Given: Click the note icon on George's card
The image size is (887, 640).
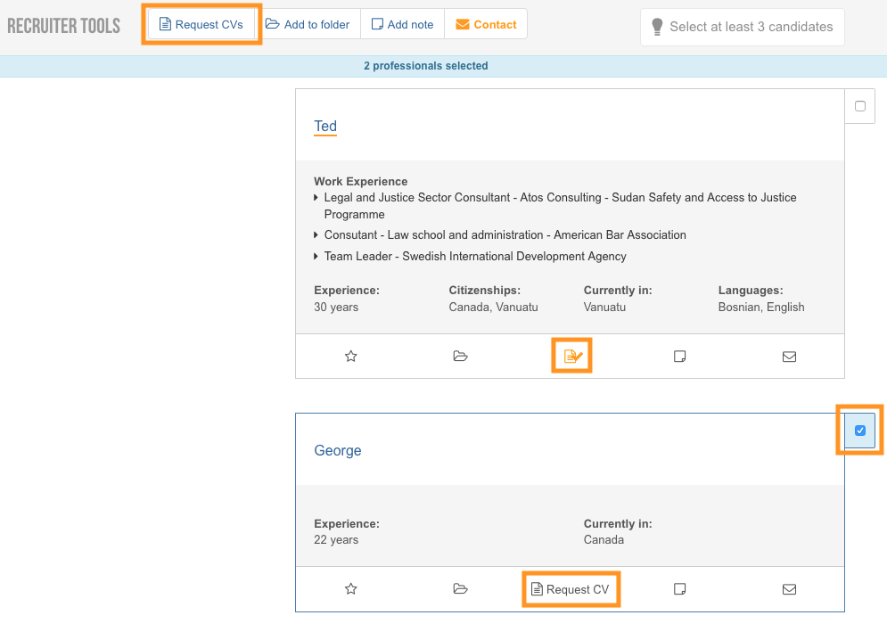Looking at the screenshot, I should click(x=680, y=589).
